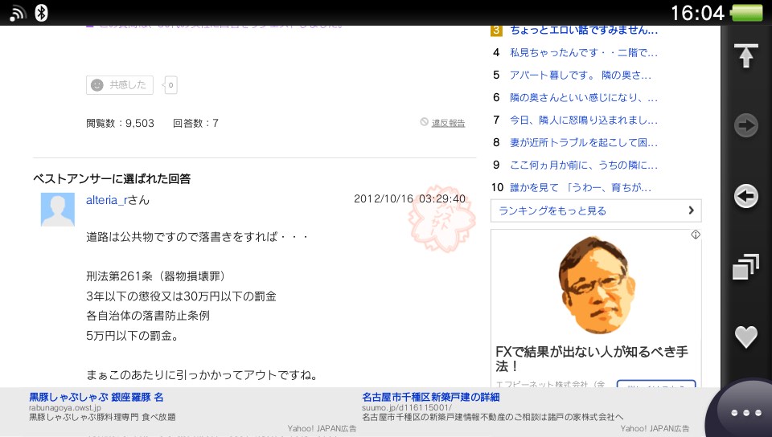Expand ランキングをもっと見る

click(x=595, y=210)
